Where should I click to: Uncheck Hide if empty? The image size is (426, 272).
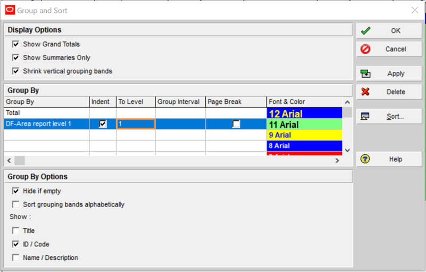pos(16,191)
